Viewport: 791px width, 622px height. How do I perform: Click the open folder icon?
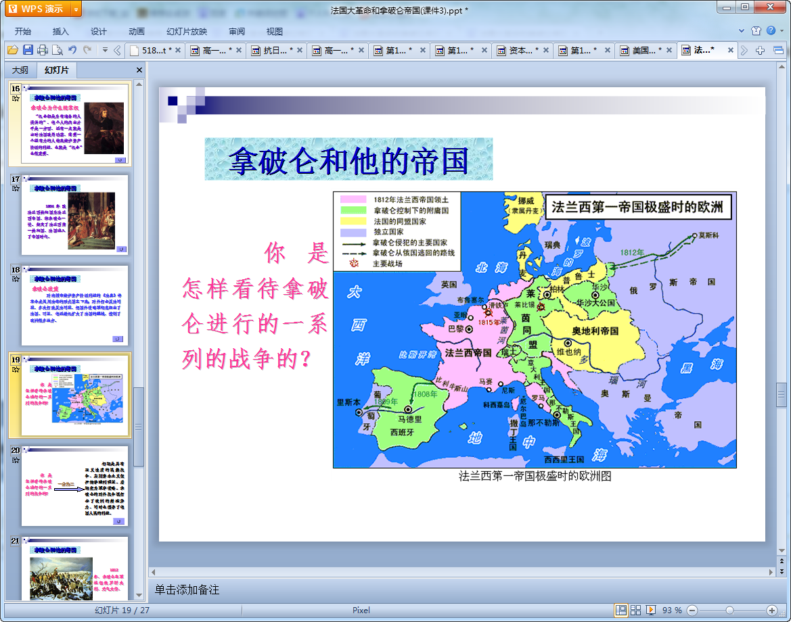click(x=12, y=50)
